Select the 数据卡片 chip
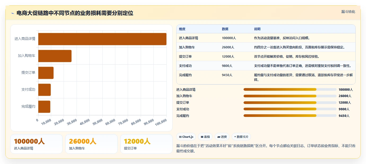Screen dimensions: 366x164 (241, 137)
